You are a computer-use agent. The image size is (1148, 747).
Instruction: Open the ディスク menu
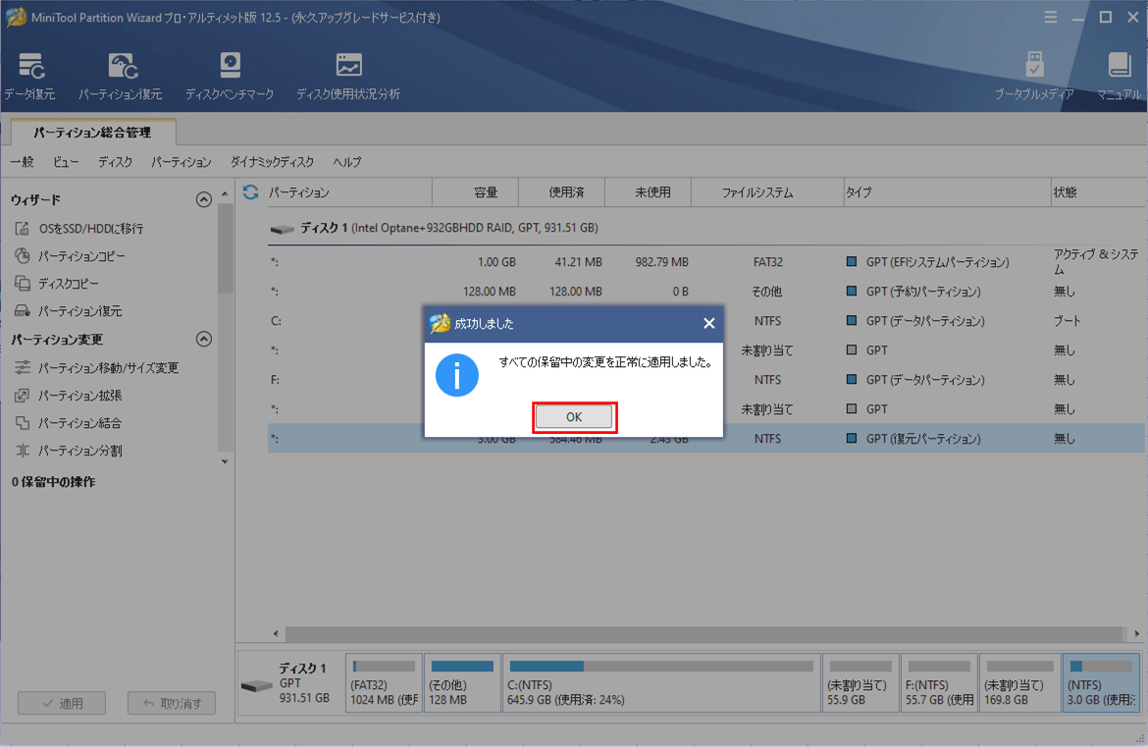pyautogui.click(x=115, y=162)
